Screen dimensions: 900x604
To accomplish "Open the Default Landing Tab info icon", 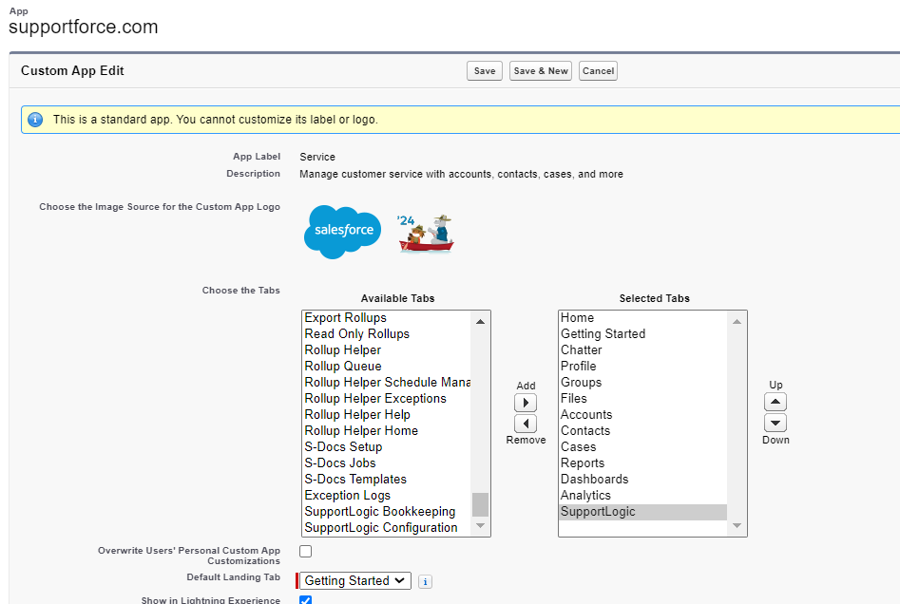I will pyautogui.click(x=425, y=581).
